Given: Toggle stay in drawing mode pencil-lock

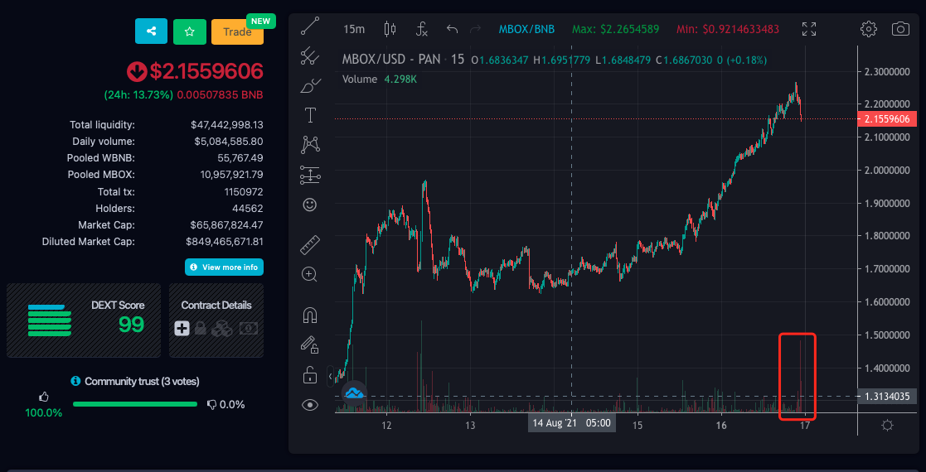Looking at the screenshot, I should click(309, 344).
